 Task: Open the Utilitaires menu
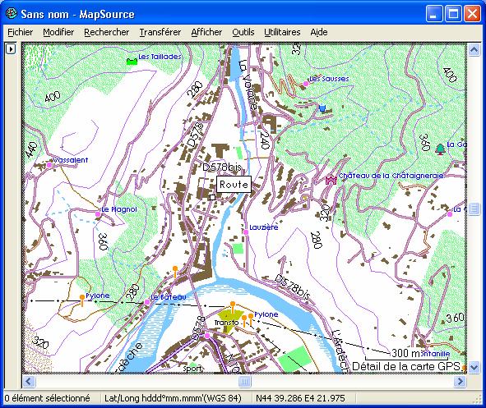pos(282,32)
